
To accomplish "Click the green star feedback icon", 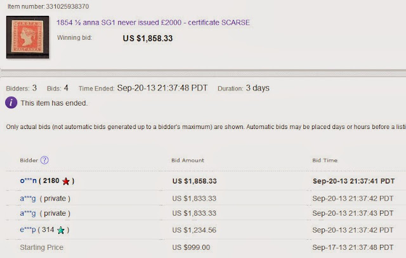I will point(60,230).
